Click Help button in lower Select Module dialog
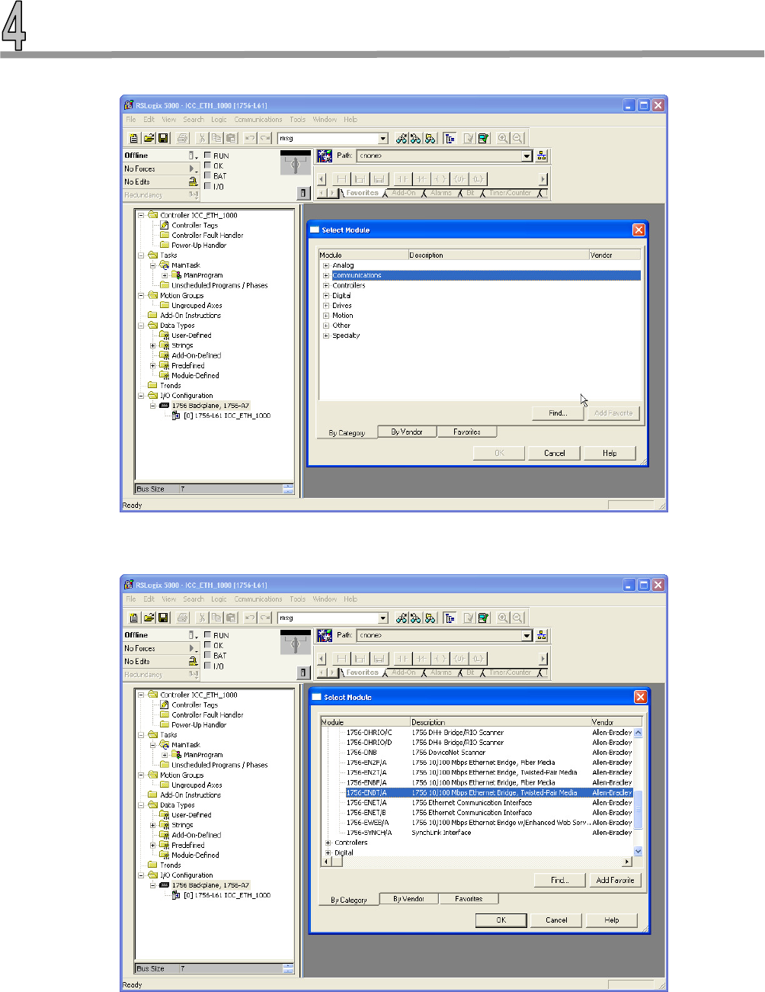Screen dimensions: 765x992 [x=612, y=920]
